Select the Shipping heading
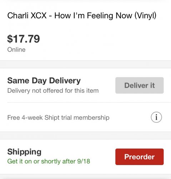 pos(24,152)
